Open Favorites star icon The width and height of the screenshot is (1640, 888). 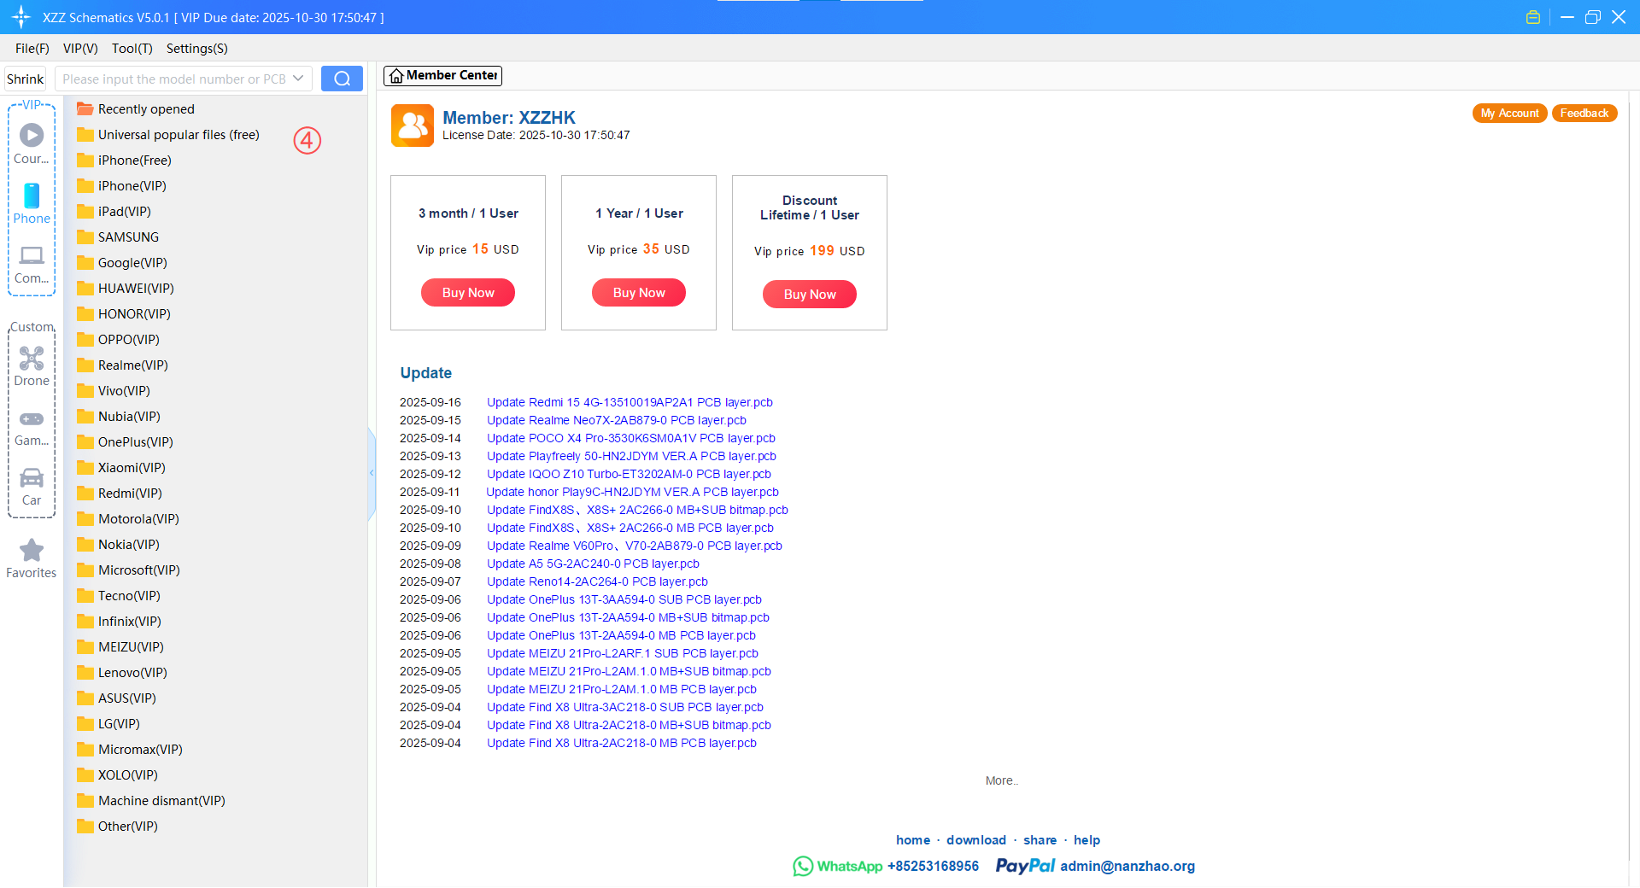click(x=32, y=550)
